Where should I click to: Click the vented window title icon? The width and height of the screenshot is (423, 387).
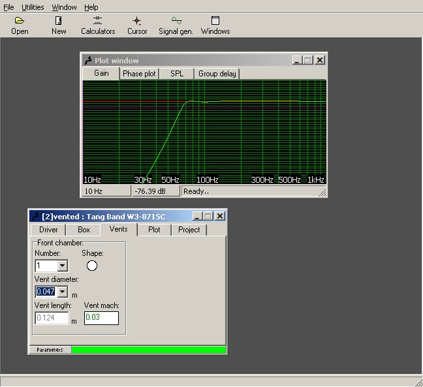35,216
